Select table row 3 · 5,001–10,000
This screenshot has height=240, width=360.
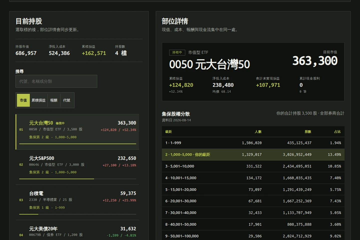[253, 166]
